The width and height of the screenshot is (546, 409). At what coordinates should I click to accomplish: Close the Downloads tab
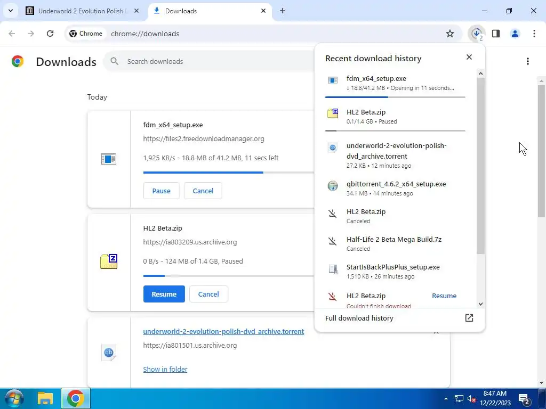(263, 11)
